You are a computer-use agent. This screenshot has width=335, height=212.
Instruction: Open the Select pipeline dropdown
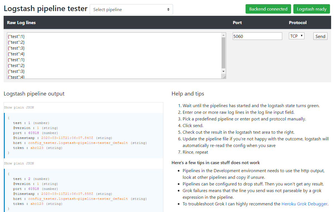pyautogui.click(x=131, y=9)
